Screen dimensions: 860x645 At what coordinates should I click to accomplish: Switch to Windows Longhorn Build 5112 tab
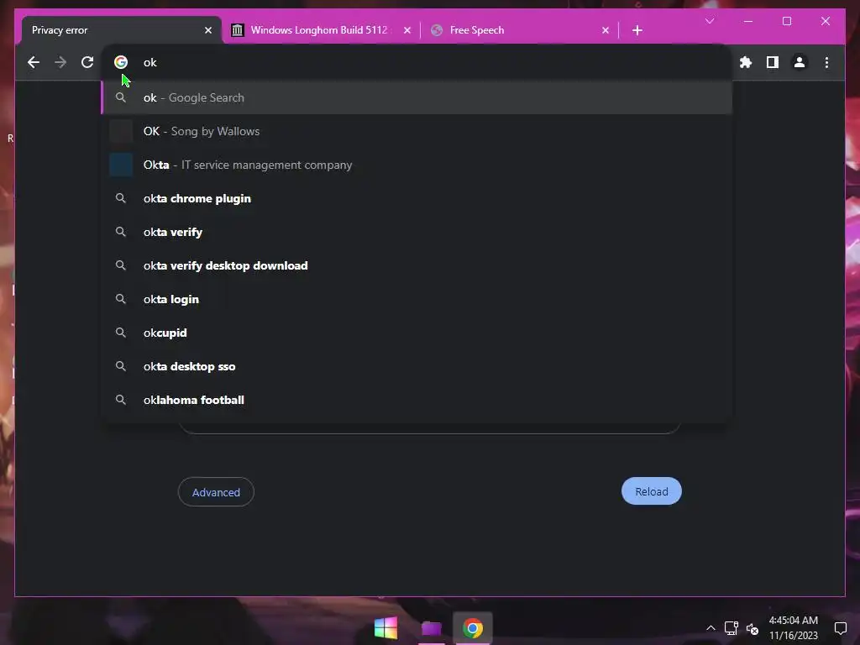click(321, 30)
